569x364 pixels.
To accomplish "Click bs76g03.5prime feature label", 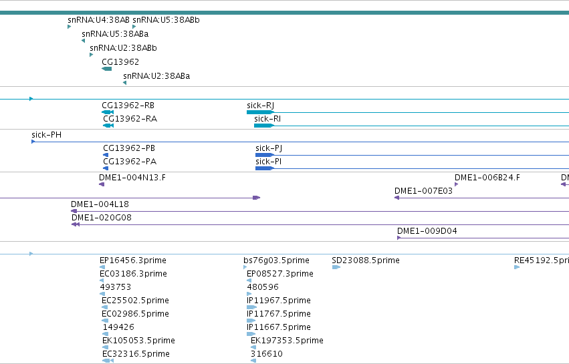I will [x=277, y=260].
